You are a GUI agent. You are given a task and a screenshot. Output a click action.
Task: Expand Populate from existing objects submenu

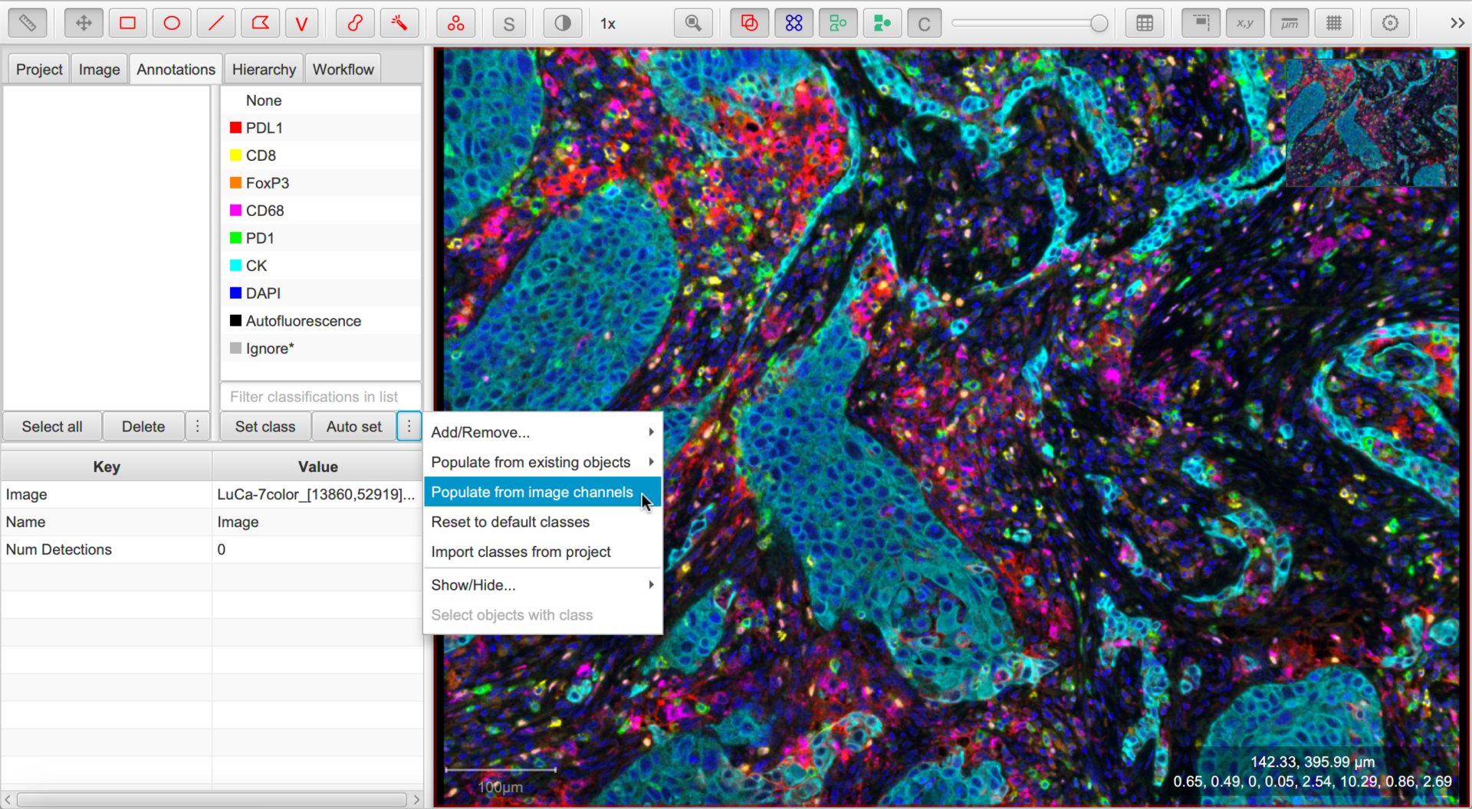point(543,462)
